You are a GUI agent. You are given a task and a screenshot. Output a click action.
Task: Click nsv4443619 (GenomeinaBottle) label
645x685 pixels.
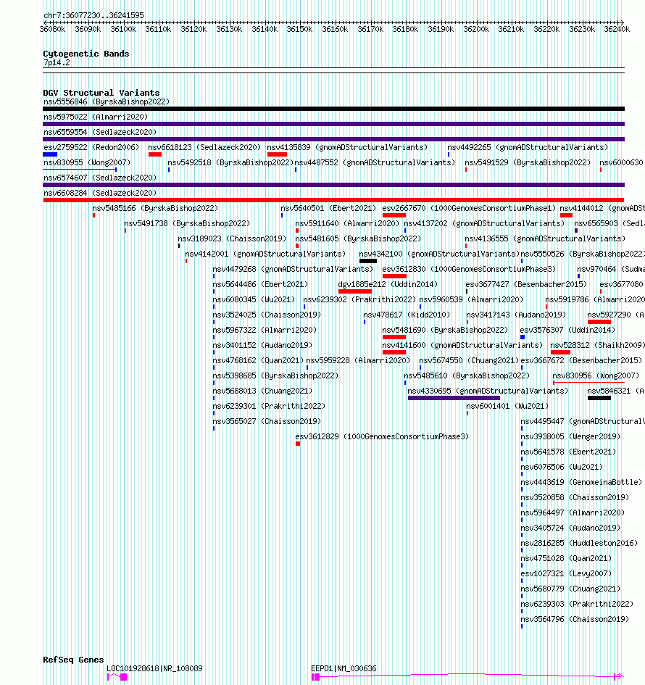click(x=581, y=483)
